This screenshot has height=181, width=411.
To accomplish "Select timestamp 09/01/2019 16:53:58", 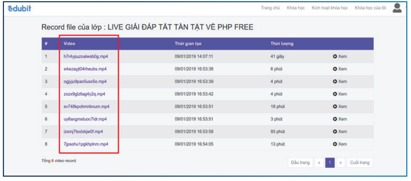I will [x=194, y=132].
